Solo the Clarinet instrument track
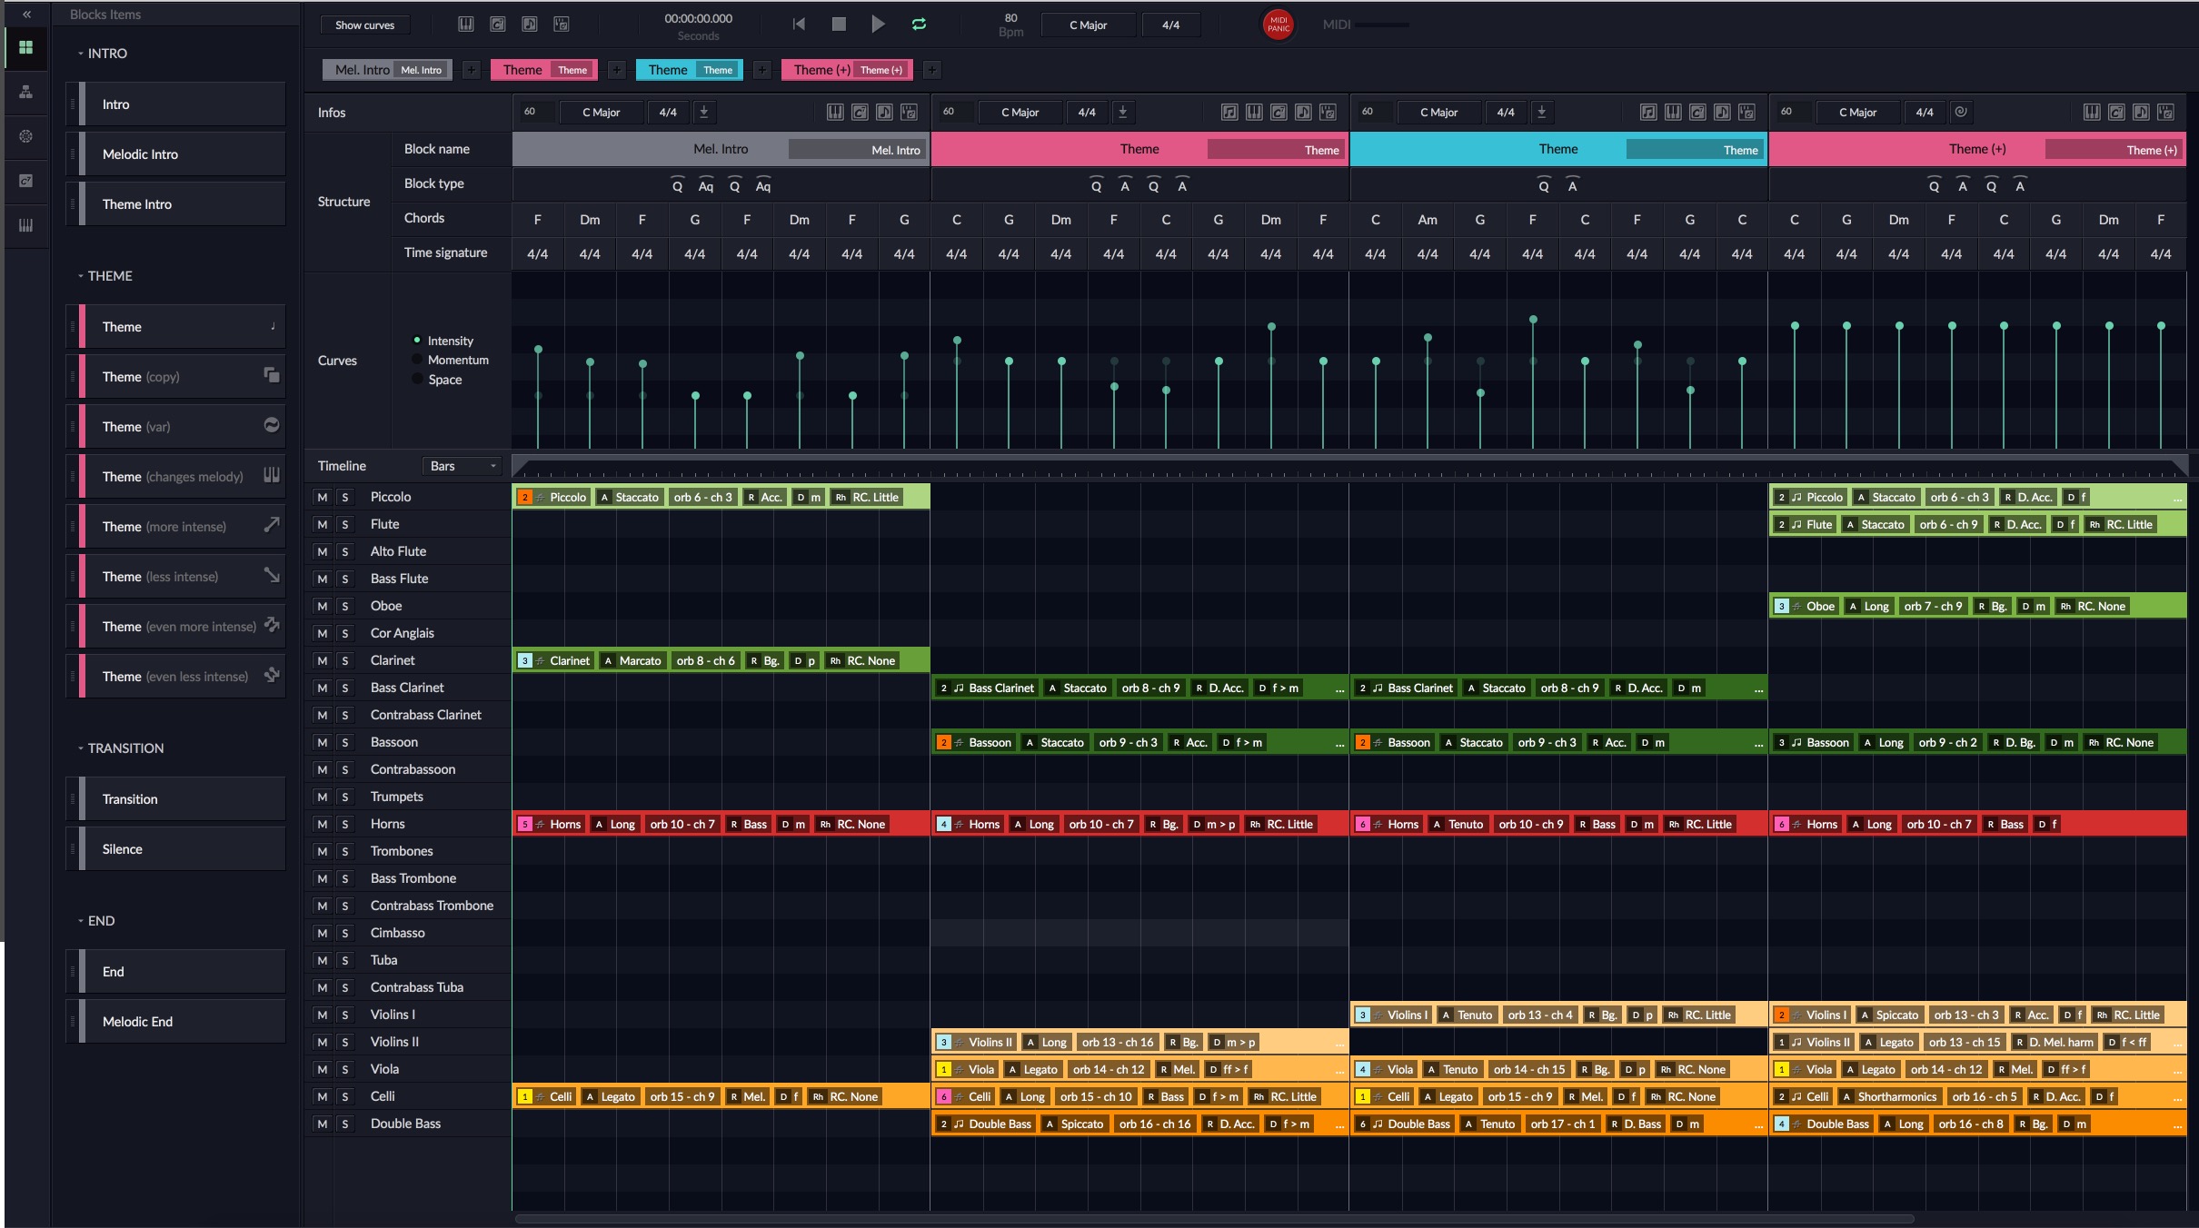 [344, 660]
